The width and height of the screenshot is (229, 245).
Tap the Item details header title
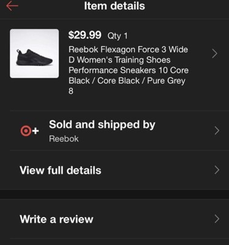click(x=114, y=6)
